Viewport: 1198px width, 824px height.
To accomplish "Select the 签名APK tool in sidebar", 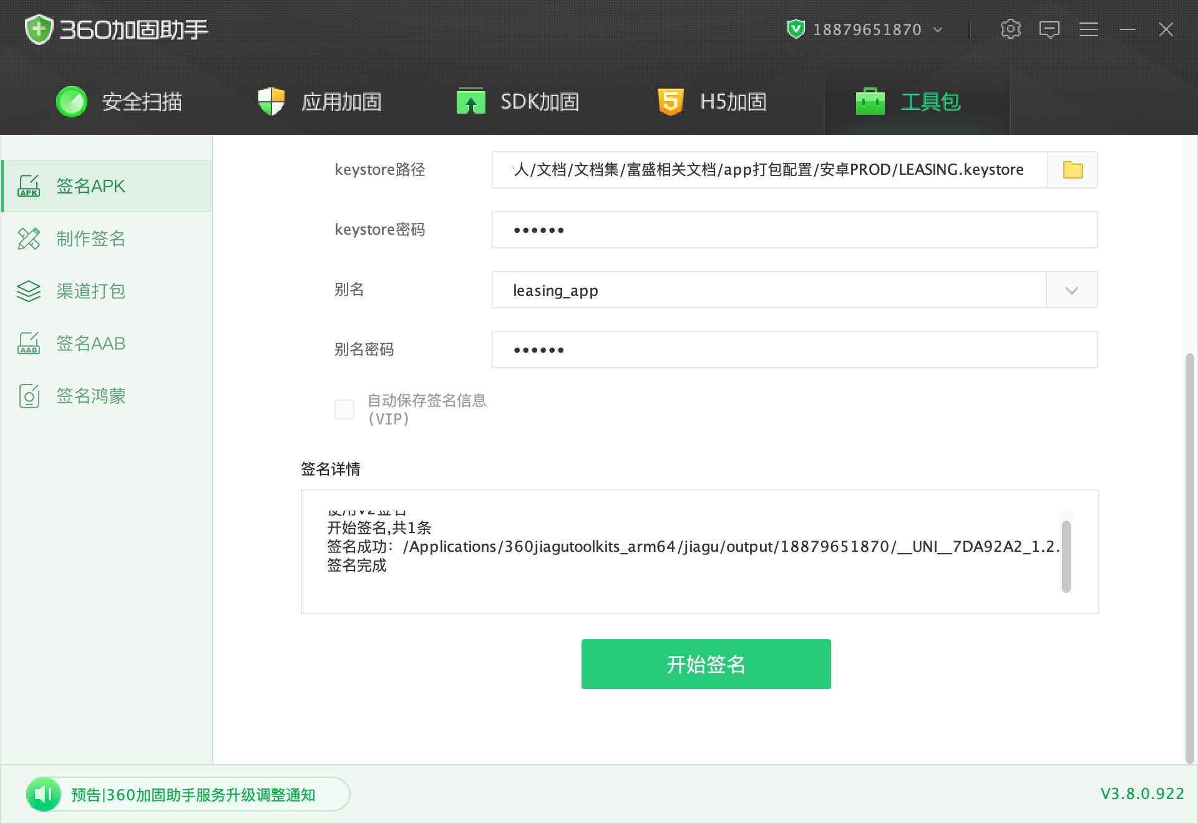I will pos(89,185).
